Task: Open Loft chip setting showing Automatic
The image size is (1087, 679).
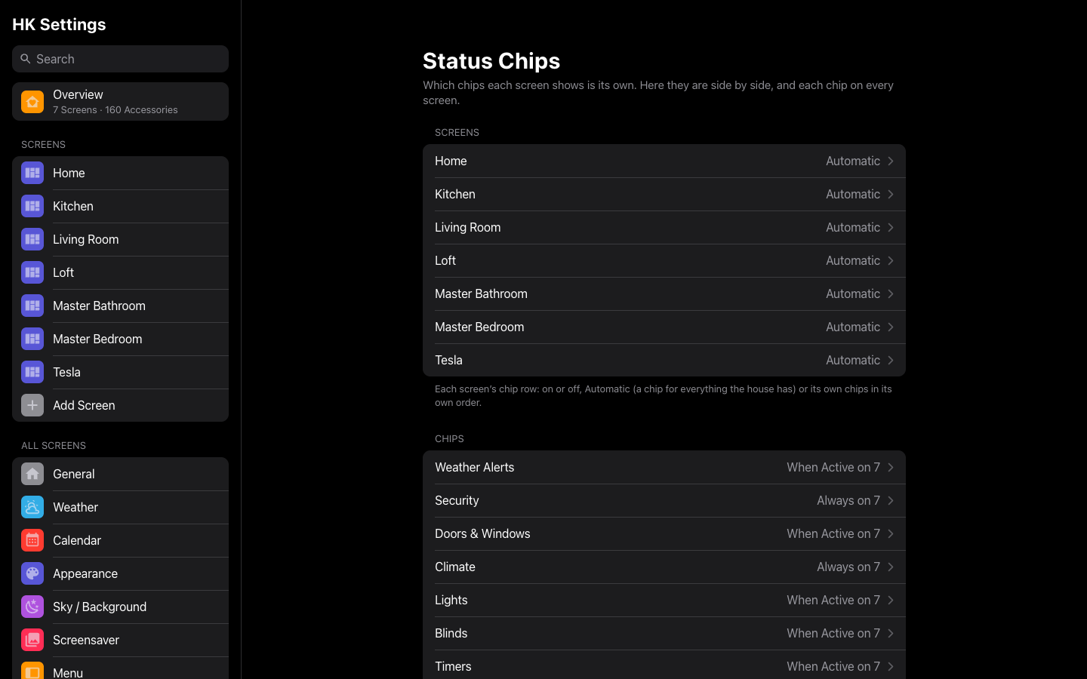Action: [x=664, y=260]
